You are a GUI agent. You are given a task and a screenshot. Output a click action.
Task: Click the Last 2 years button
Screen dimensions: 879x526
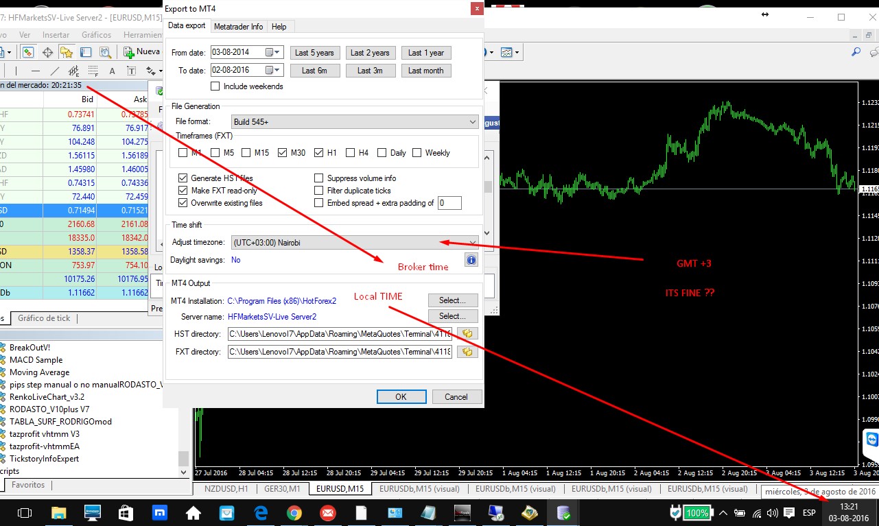click(370, 53)
